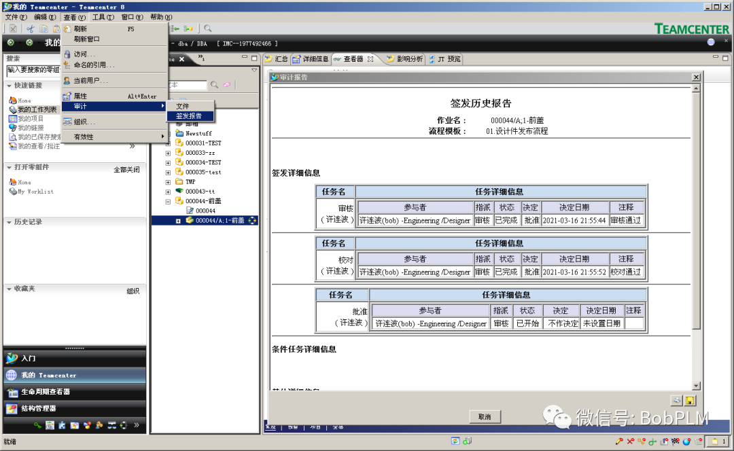Collapse 快速链接 section
Viewport: 734px width, 451px height.
(10, 86)
